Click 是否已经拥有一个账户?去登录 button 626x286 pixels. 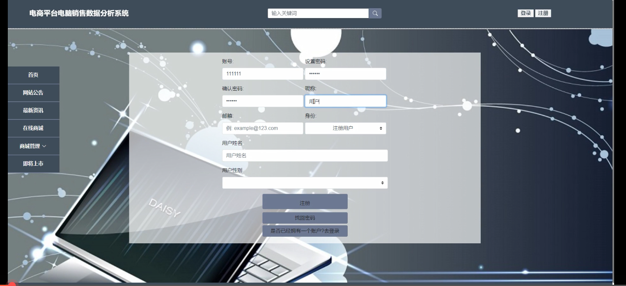point(305,231)
